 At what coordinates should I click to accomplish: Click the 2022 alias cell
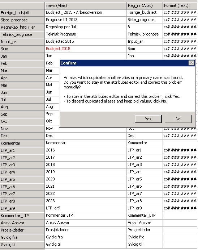[x=86, y=194]
